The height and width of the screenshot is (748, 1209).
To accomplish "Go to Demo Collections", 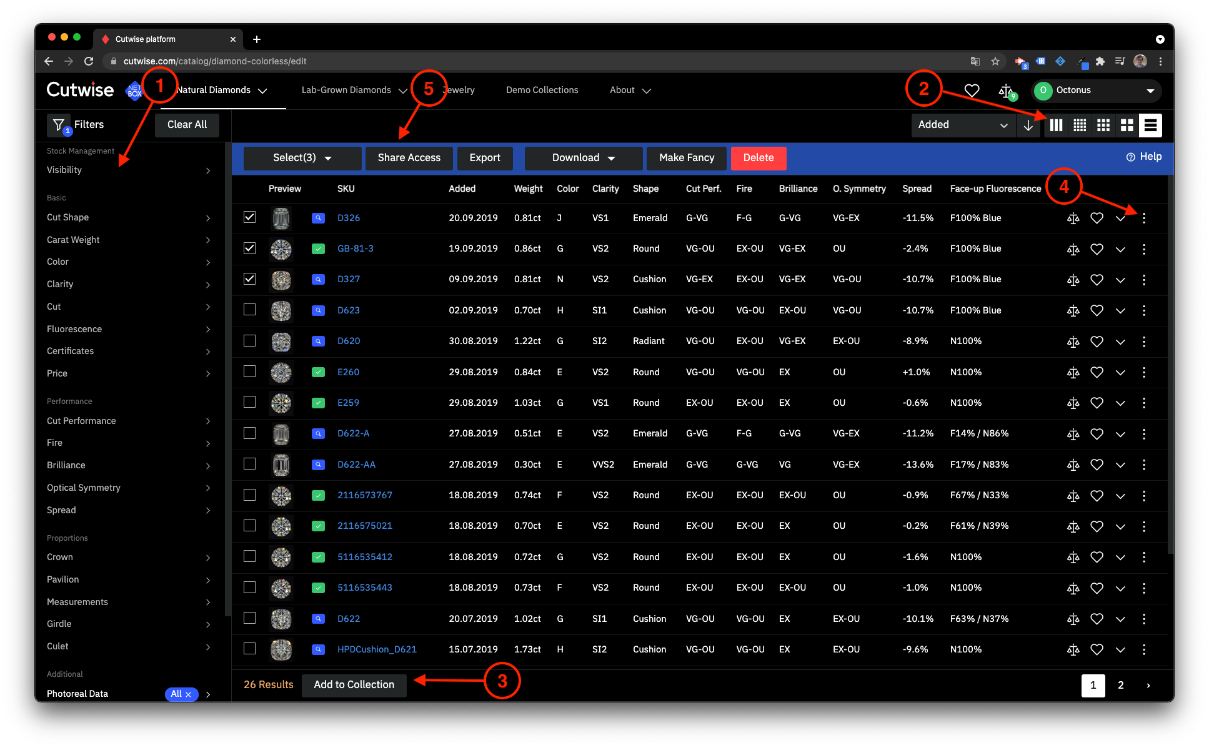I will [x=542, y=91].
